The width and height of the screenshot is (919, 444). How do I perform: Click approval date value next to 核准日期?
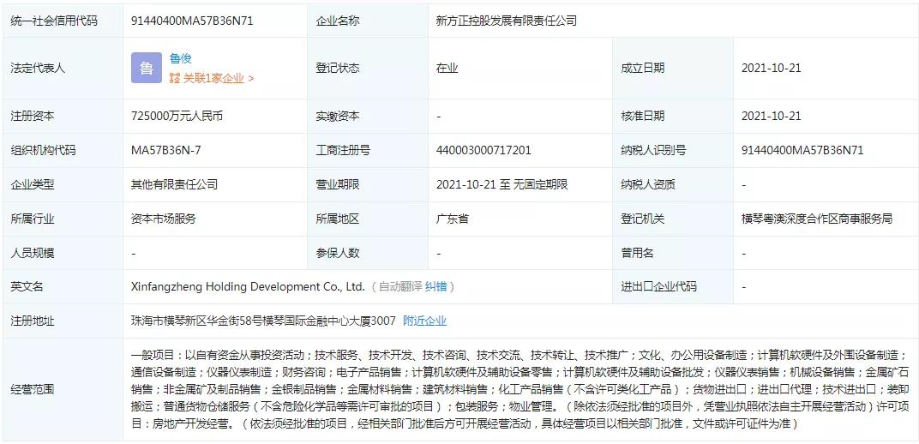coord(772,116)
